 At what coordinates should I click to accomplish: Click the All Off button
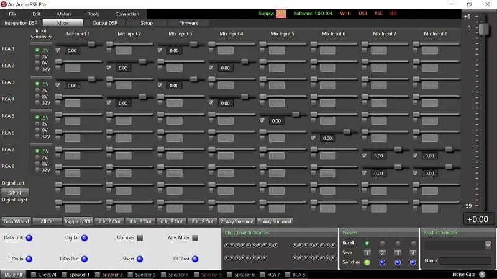coord(47,221)
